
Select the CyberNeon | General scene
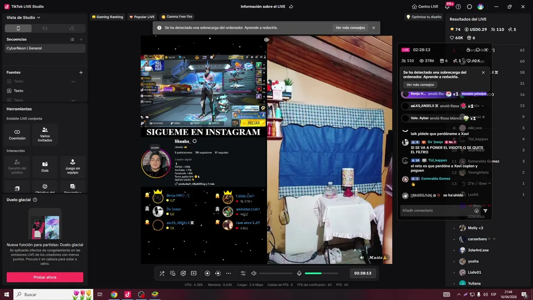tap(44, 48)
